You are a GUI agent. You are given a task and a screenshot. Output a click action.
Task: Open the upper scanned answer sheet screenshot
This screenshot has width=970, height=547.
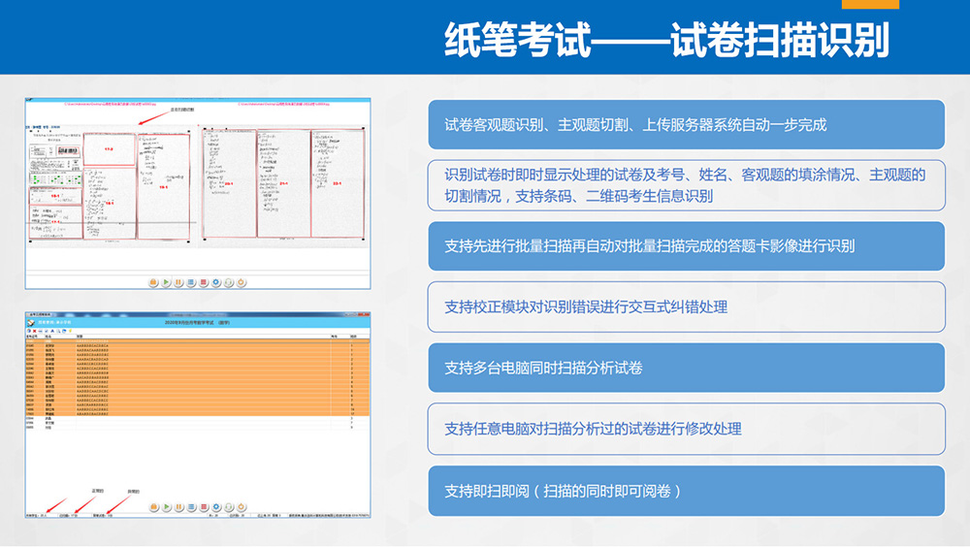pos(198,192)
